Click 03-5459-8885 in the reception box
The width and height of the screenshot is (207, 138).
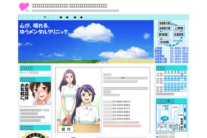[x=121, y=105]
